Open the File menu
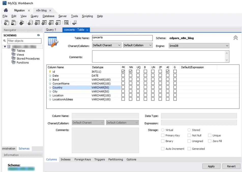242x172 pixels. 5,16
